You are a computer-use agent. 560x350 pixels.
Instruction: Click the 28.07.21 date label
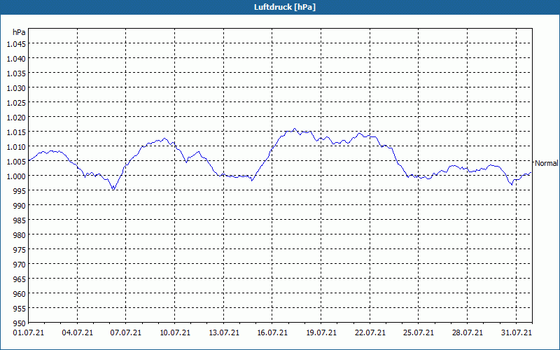coord(467,333)
